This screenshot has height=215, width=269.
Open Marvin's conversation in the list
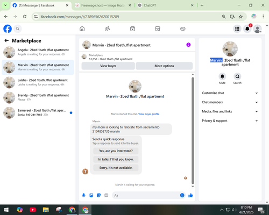pyautogui.click(x=38, y=67)
